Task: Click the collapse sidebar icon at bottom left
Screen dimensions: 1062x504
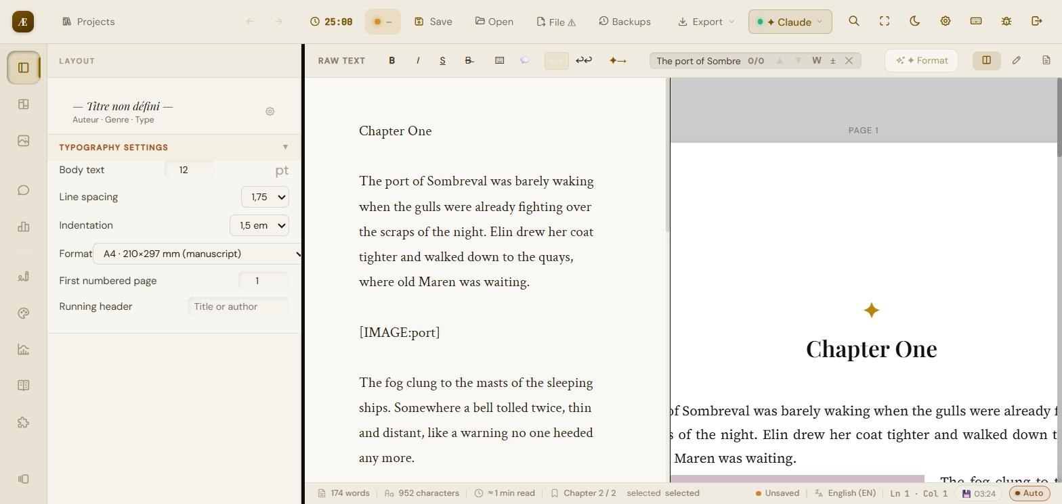Action: coord(24,479)
